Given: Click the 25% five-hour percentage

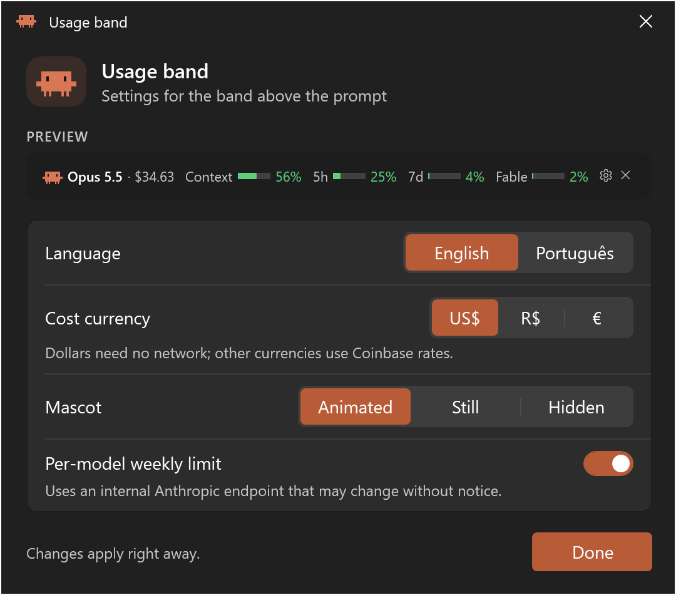Looking at the screenshot, I should [x=383, y=177].
